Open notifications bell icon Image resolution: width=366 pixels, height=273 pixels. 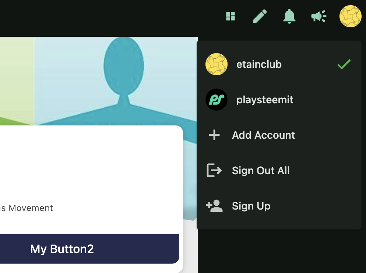click(289, 16)
